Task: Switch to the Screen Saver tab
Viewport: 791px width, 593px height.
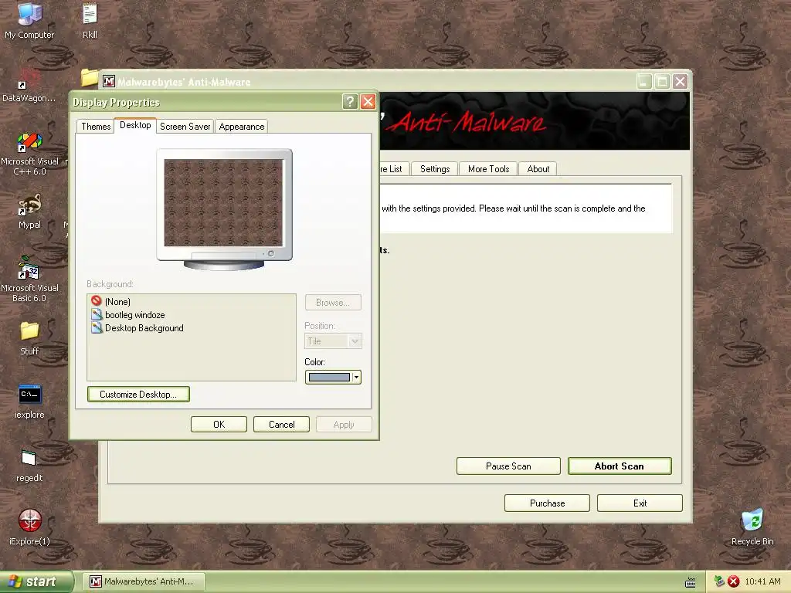Action: click(x=185, y=127)
